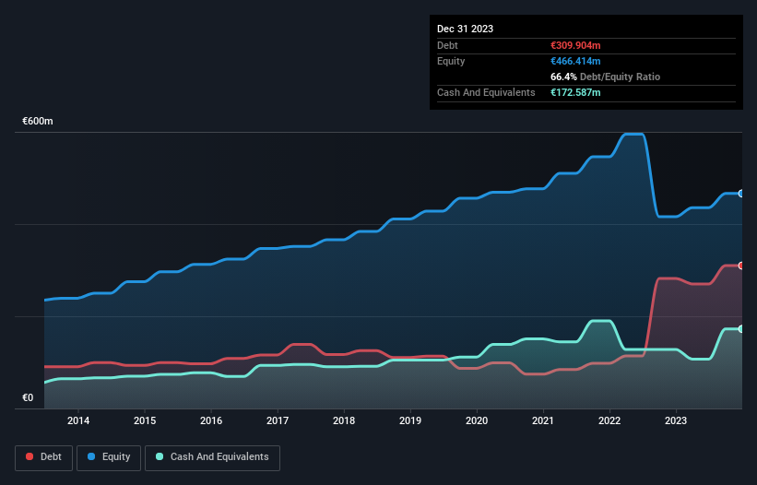
Task: Click the 2017 x-axis label
Action: 278,420
